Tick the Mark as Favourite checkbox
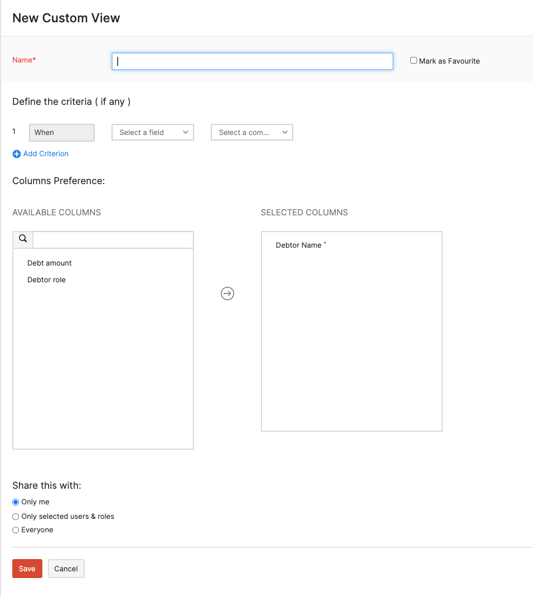 pyautogui.click(x=414, y=60)
